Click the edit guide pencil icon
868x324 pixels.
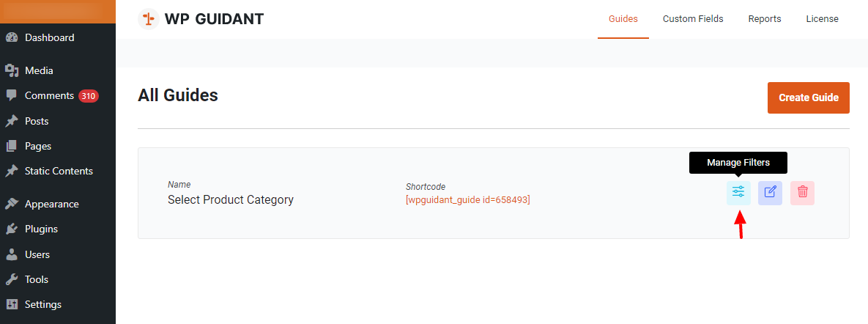pos(770,192)
